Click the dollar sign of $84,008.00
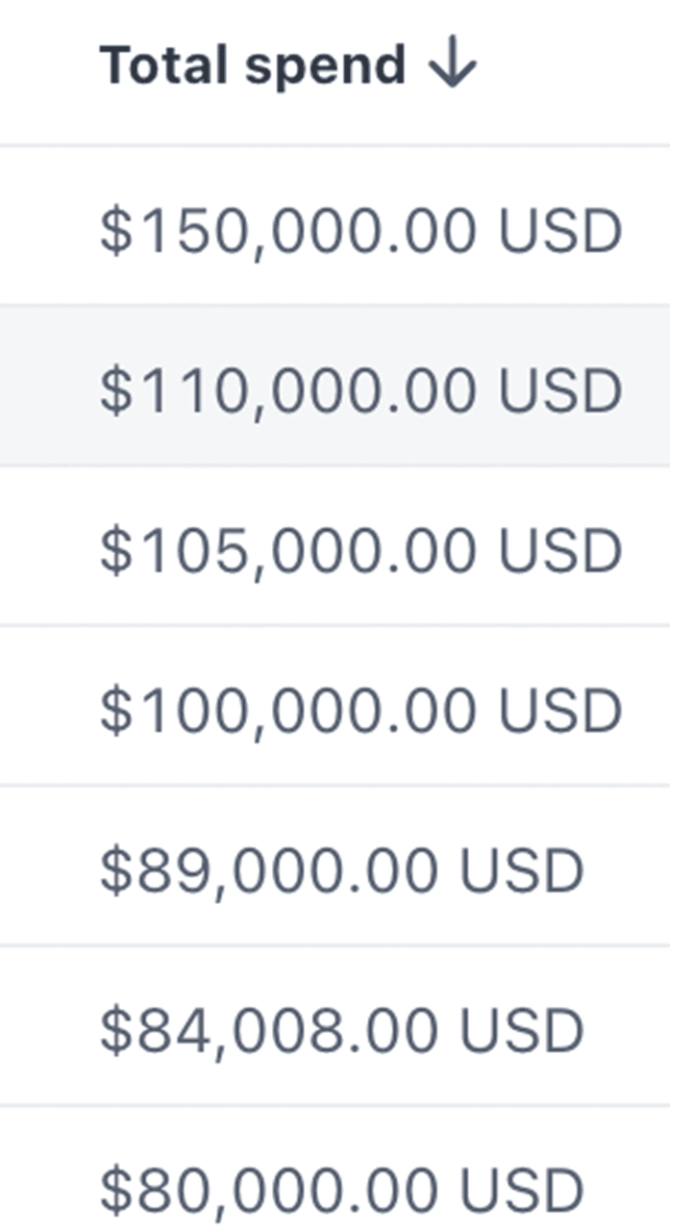The height and width of the screenshot is (1231, 692). click(x=113, y=1030)
